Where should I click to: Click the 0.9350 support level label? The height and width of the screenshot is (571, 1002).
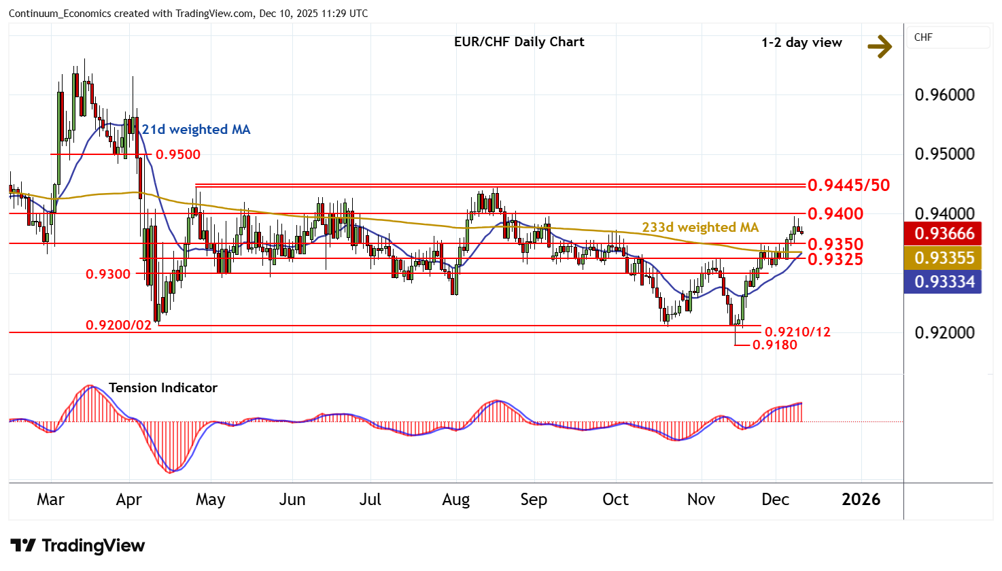pos(835,244)
